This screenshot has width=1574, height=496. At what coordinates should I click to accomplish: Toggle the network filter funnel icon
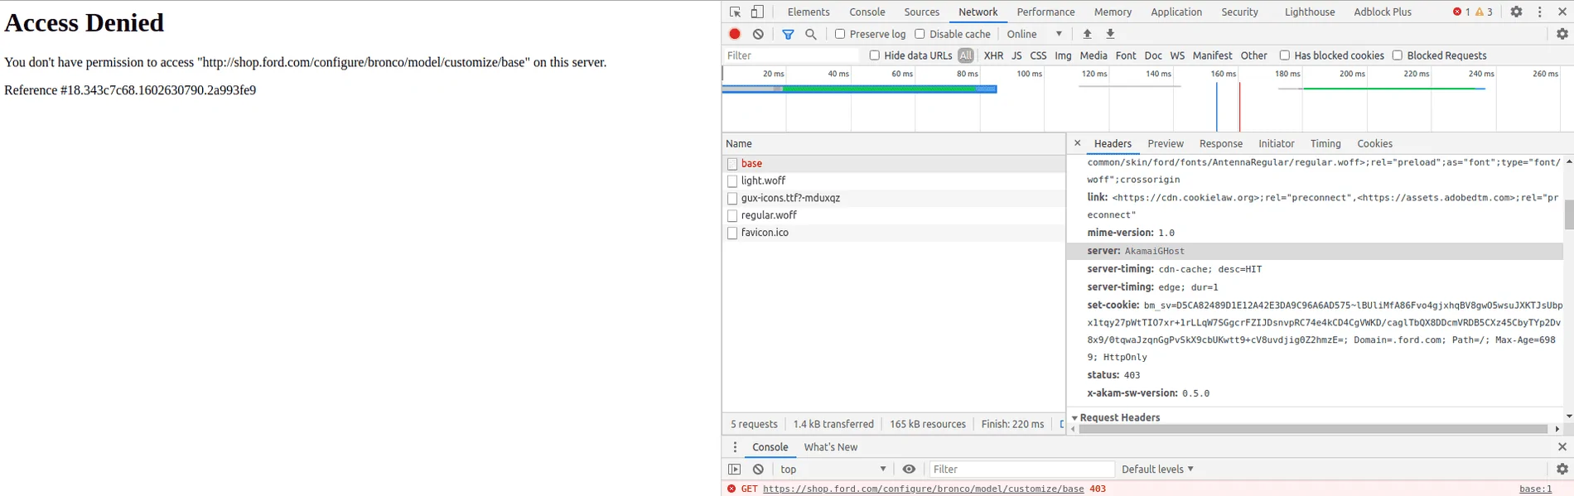[x=788, y=34]
